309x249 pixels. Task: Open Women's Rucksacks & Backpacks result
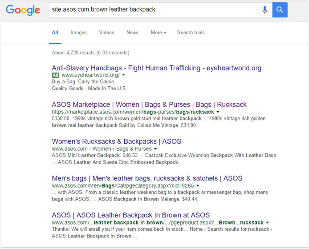tap(117, 141)
